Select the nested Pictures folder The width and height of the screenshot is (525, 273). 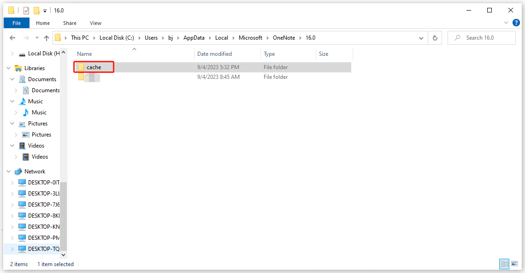tap(41, 135)
